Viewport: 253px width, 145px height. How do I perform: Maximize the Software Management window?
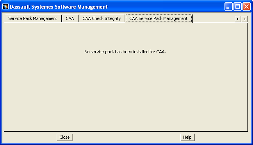click(x=237, y=7)
